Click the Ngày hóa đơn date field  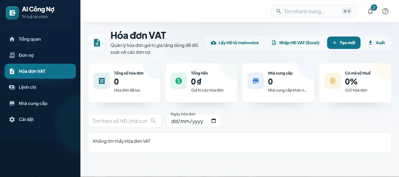coord(194,121)
